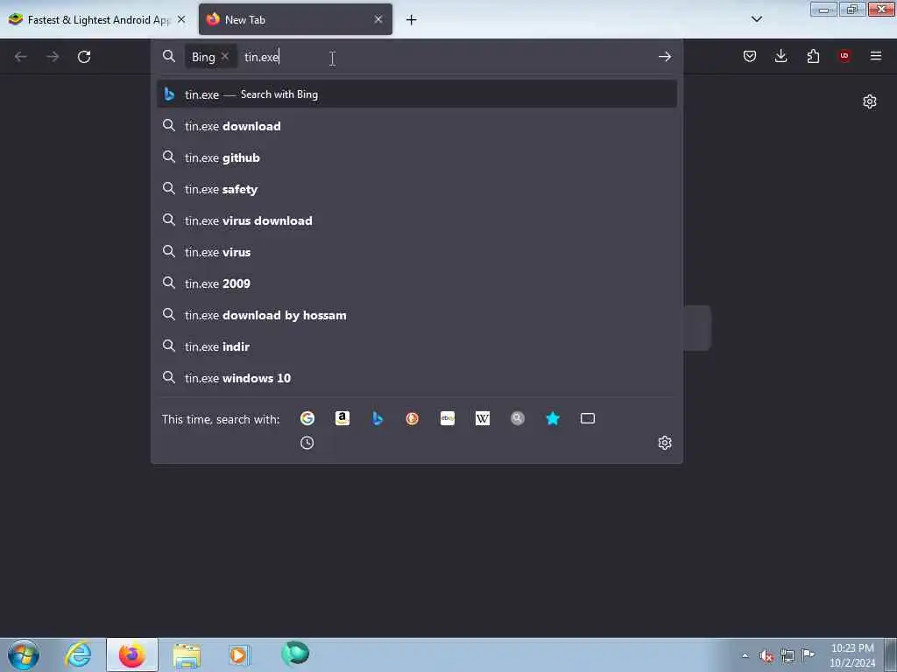Open the Extensions menu
Image resolution: width=897 pixels, height=672 pixels.
point(813,56)
